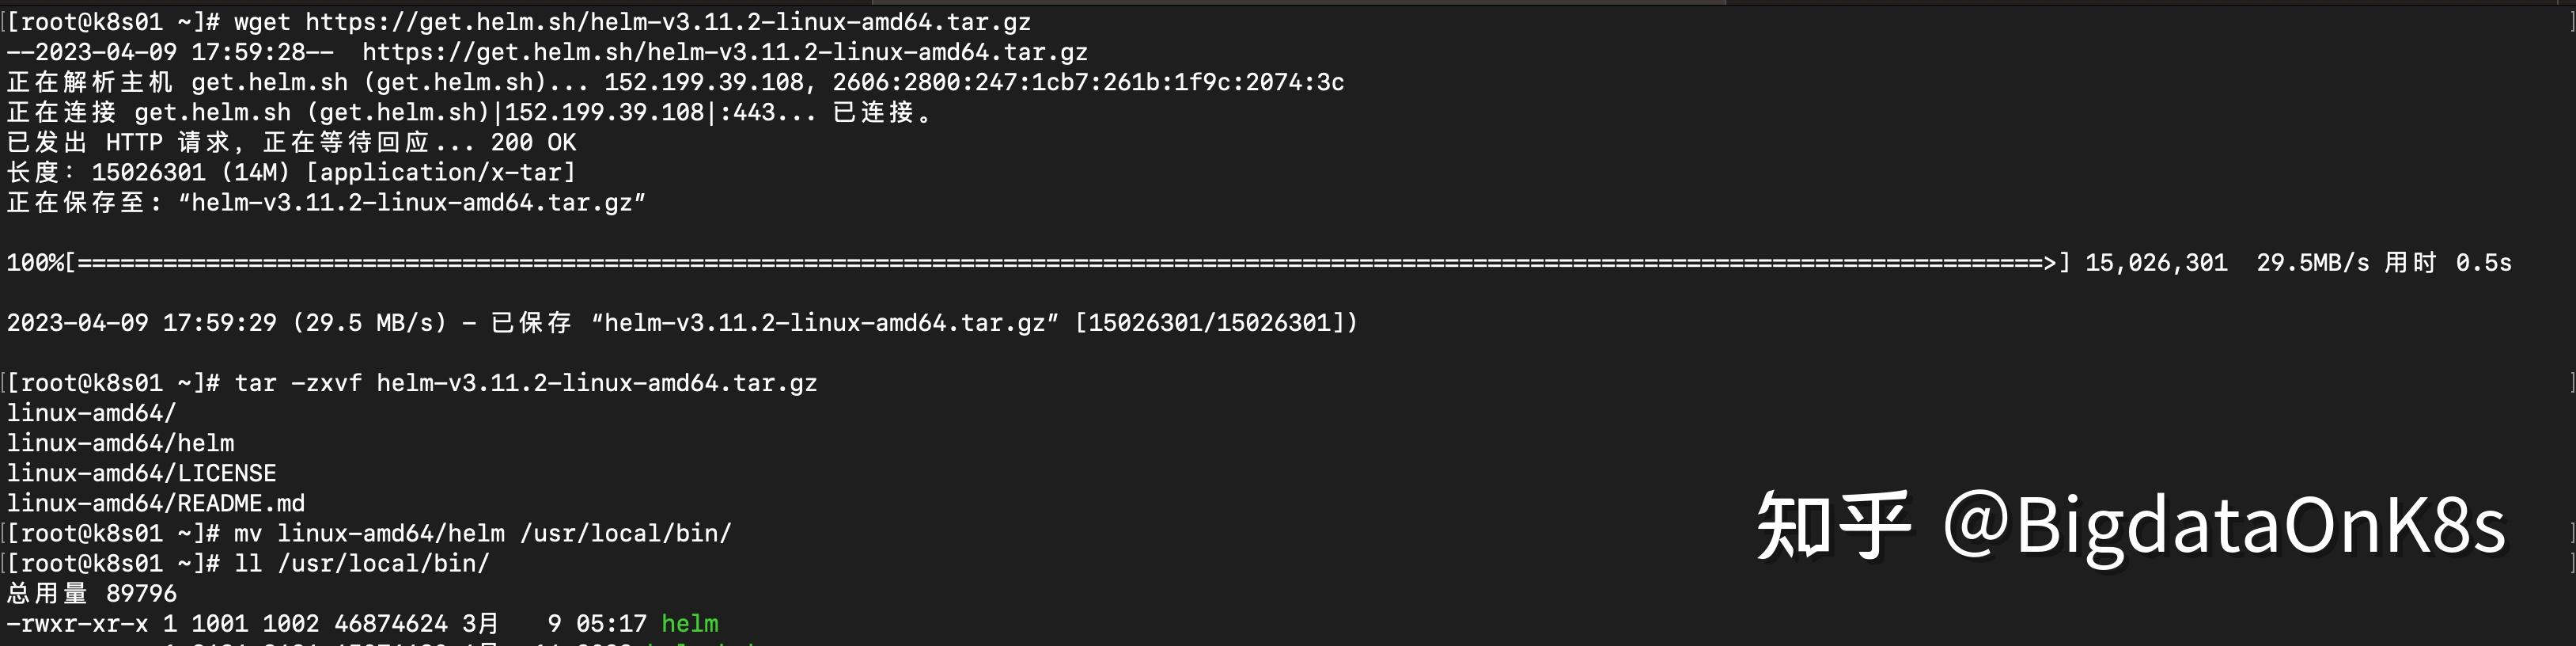Click the 29.5MB/s download speed text

[2313, 263]
